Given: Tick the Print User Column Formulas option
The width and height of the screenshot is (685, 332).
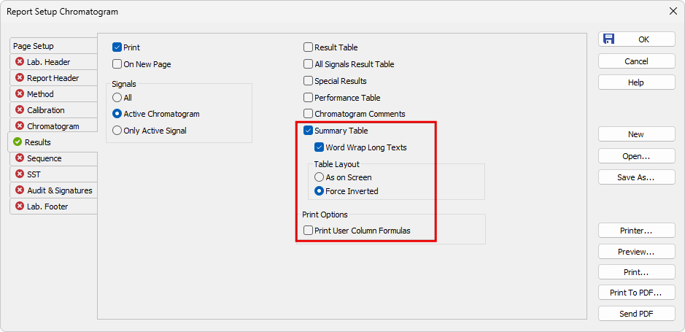Looking at the screenshot, I should click(308, 231).
